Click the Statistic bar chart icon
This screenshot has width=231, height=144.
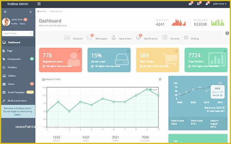click(67, 38)
